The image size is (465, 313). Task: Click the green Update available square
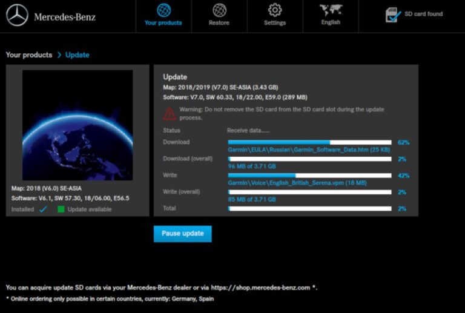click(61, 209)
